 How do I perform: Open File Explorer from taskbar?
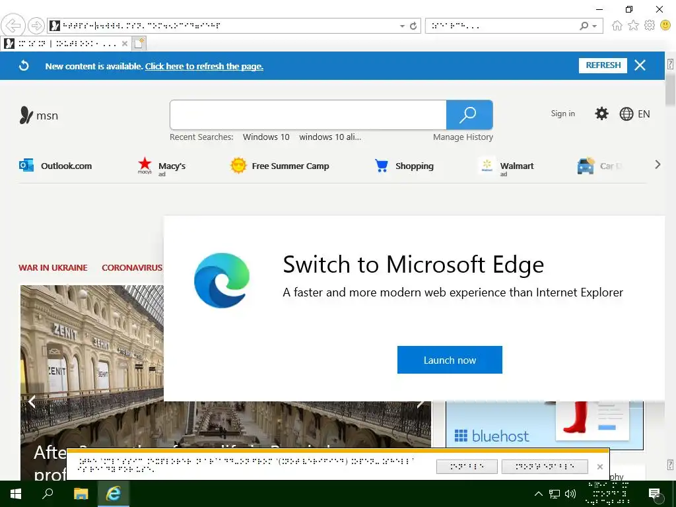pyautogui.click(x=81, y=494)
